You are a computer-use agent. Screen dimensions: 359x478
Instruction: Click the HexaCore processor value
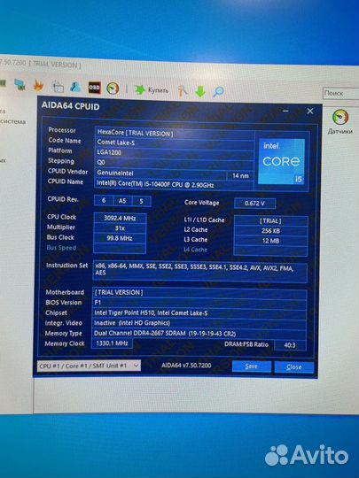pos(174,133)
